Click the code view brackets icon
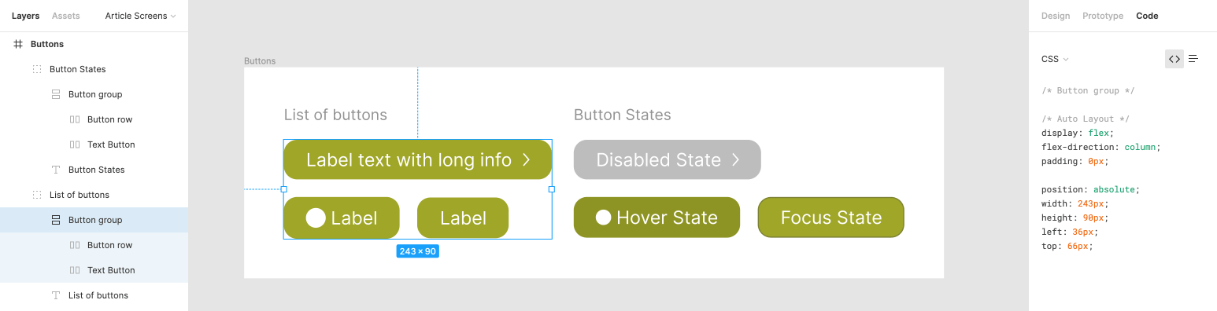The width and height of the screenshot is (1217, 311). coord(1174,59)
